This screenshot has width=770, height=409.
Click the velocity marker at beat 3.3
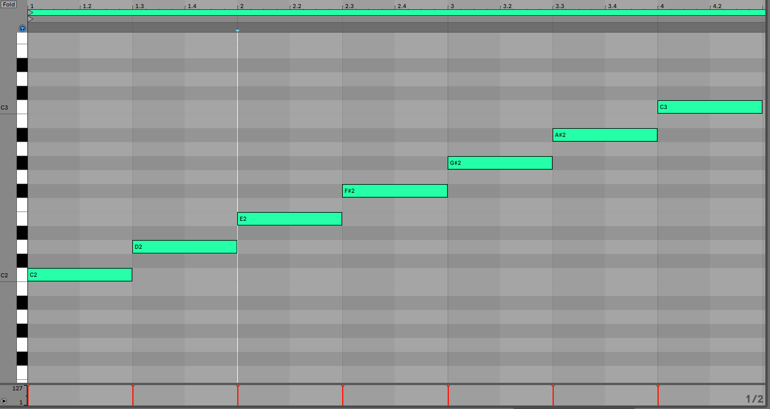tap(553, 395)
